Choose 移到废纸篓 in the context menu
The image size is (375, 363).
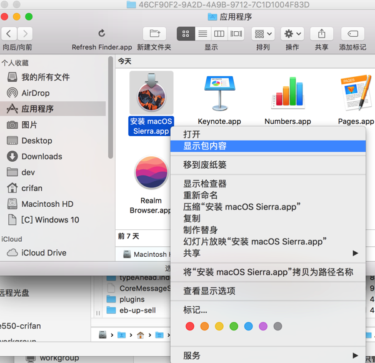[x=268, y=165]
